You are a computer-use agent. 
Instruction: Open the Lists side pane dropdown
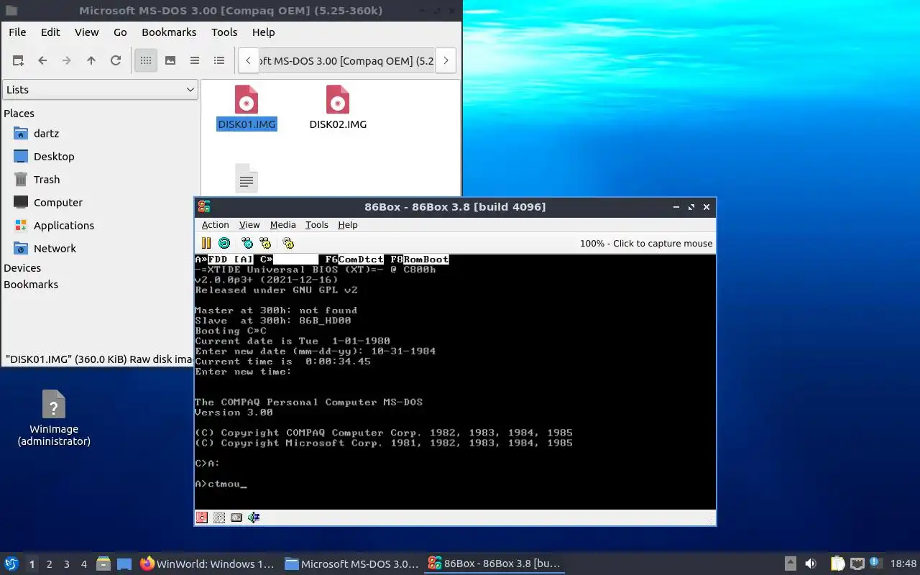100,90
